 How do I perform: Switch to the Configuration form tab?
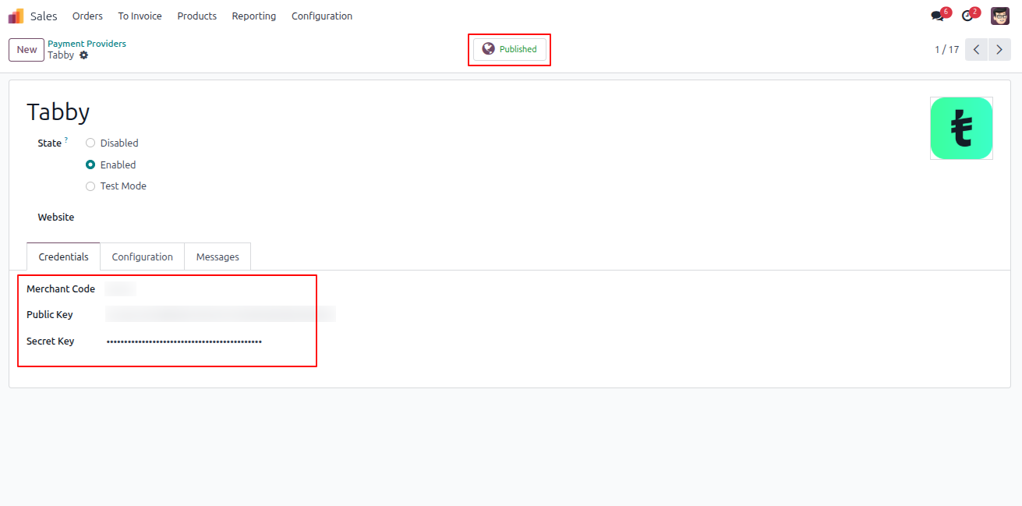142,257
